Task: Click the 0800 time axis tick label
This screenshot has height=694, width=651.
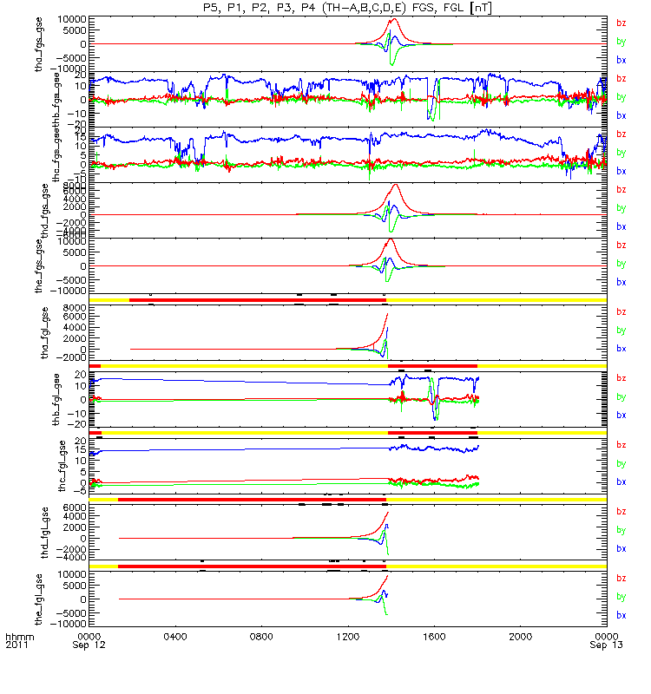Action: coord(261,637)
